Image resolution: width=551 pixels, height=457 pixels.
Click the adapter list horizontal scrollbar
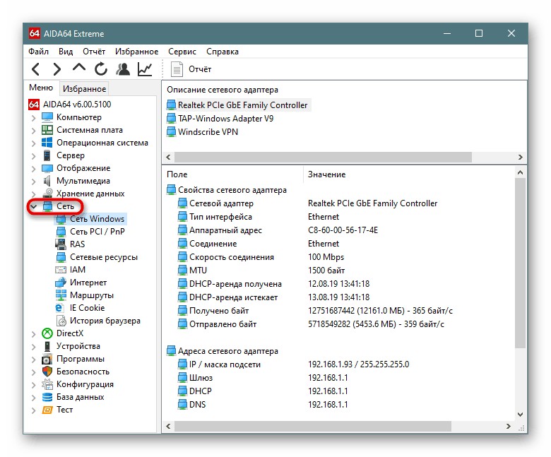(323, 157)
